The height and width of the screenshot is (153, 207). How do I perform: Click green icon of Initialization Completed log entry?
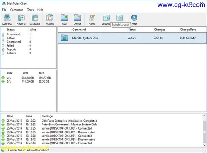pos(3,121)
